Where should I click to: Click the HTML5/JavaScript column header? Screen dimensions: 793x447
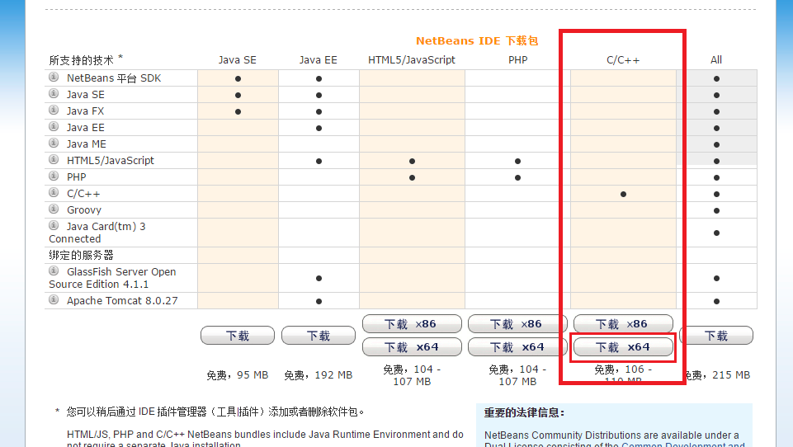(x=412, y=60)
